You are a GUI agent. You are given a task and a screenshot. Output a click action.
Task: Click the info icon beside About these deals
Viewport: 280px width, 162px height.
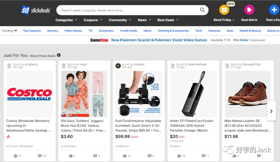[59, 55]
